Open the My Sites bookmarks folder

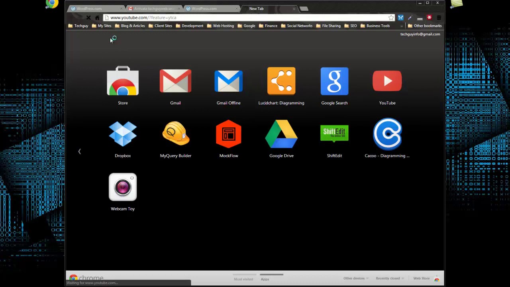point(102,26)
